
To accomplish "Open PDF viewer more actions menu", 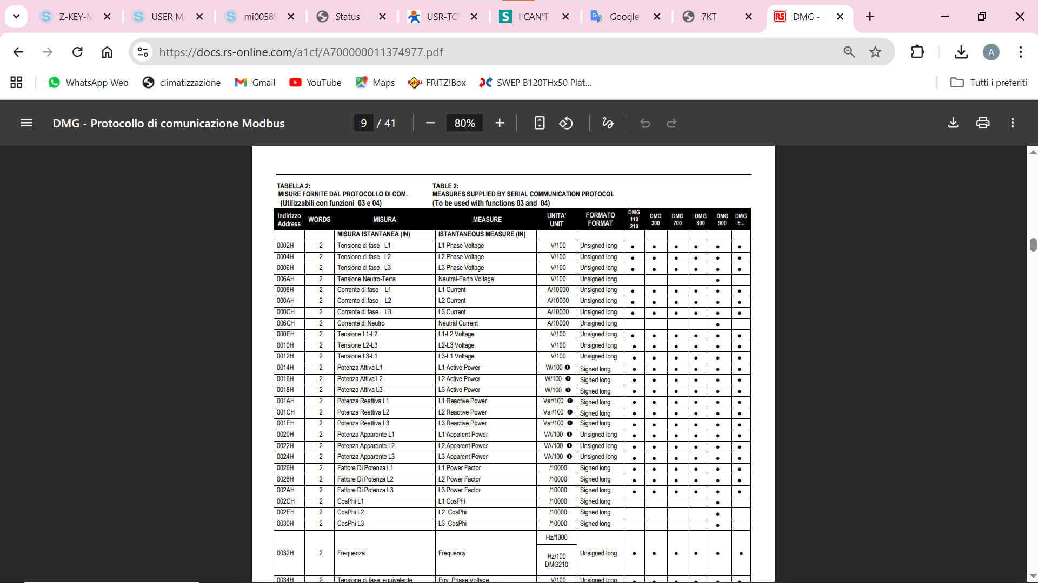I will coord(1013,123).
